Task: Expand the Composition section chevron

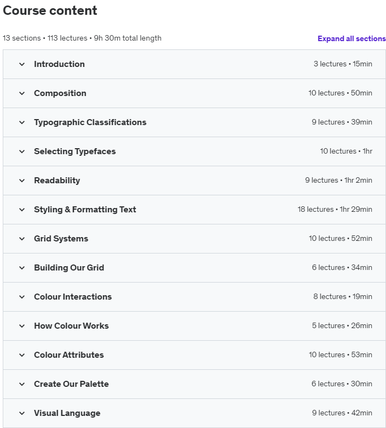Action: [22, 93]
